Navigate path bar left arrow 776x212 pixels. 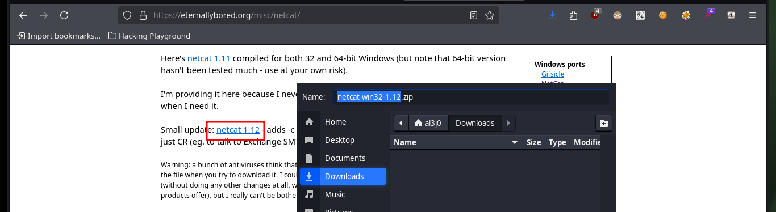point(402,122)
